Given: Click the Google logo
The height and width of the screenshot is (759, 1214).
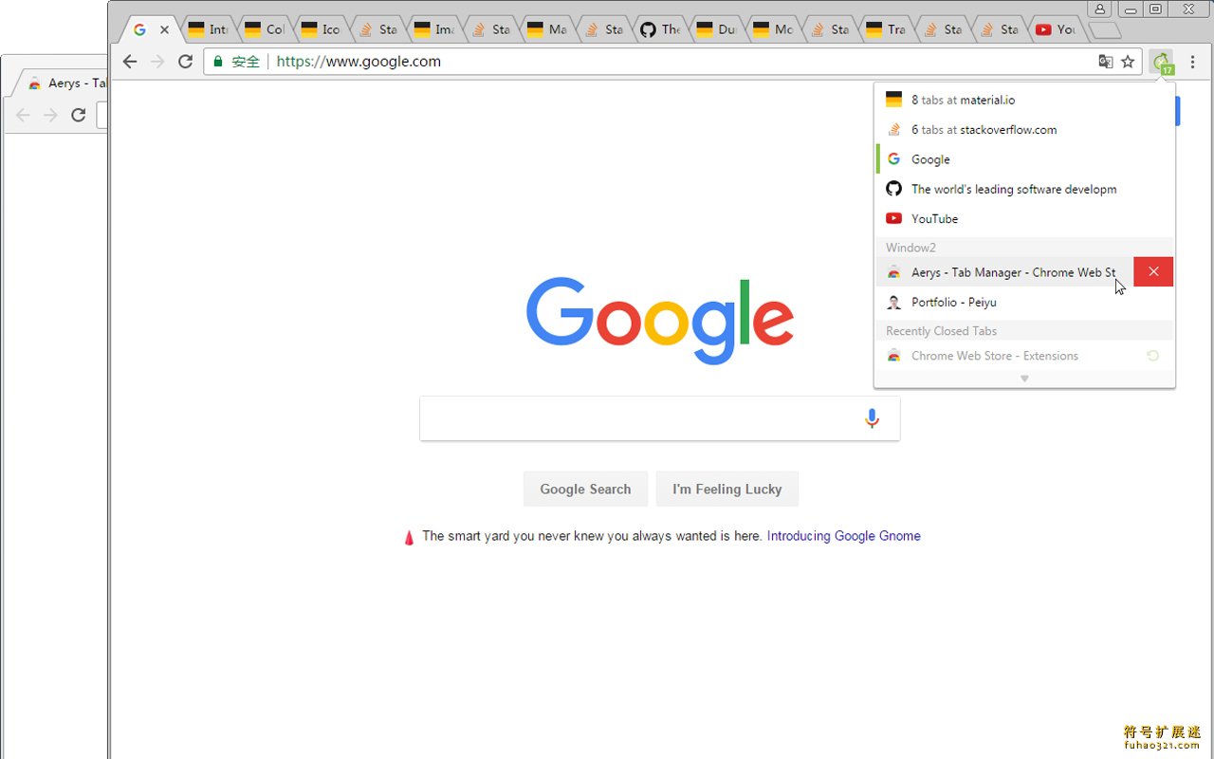Looking at the screenshot, I should tap(660, 321).
